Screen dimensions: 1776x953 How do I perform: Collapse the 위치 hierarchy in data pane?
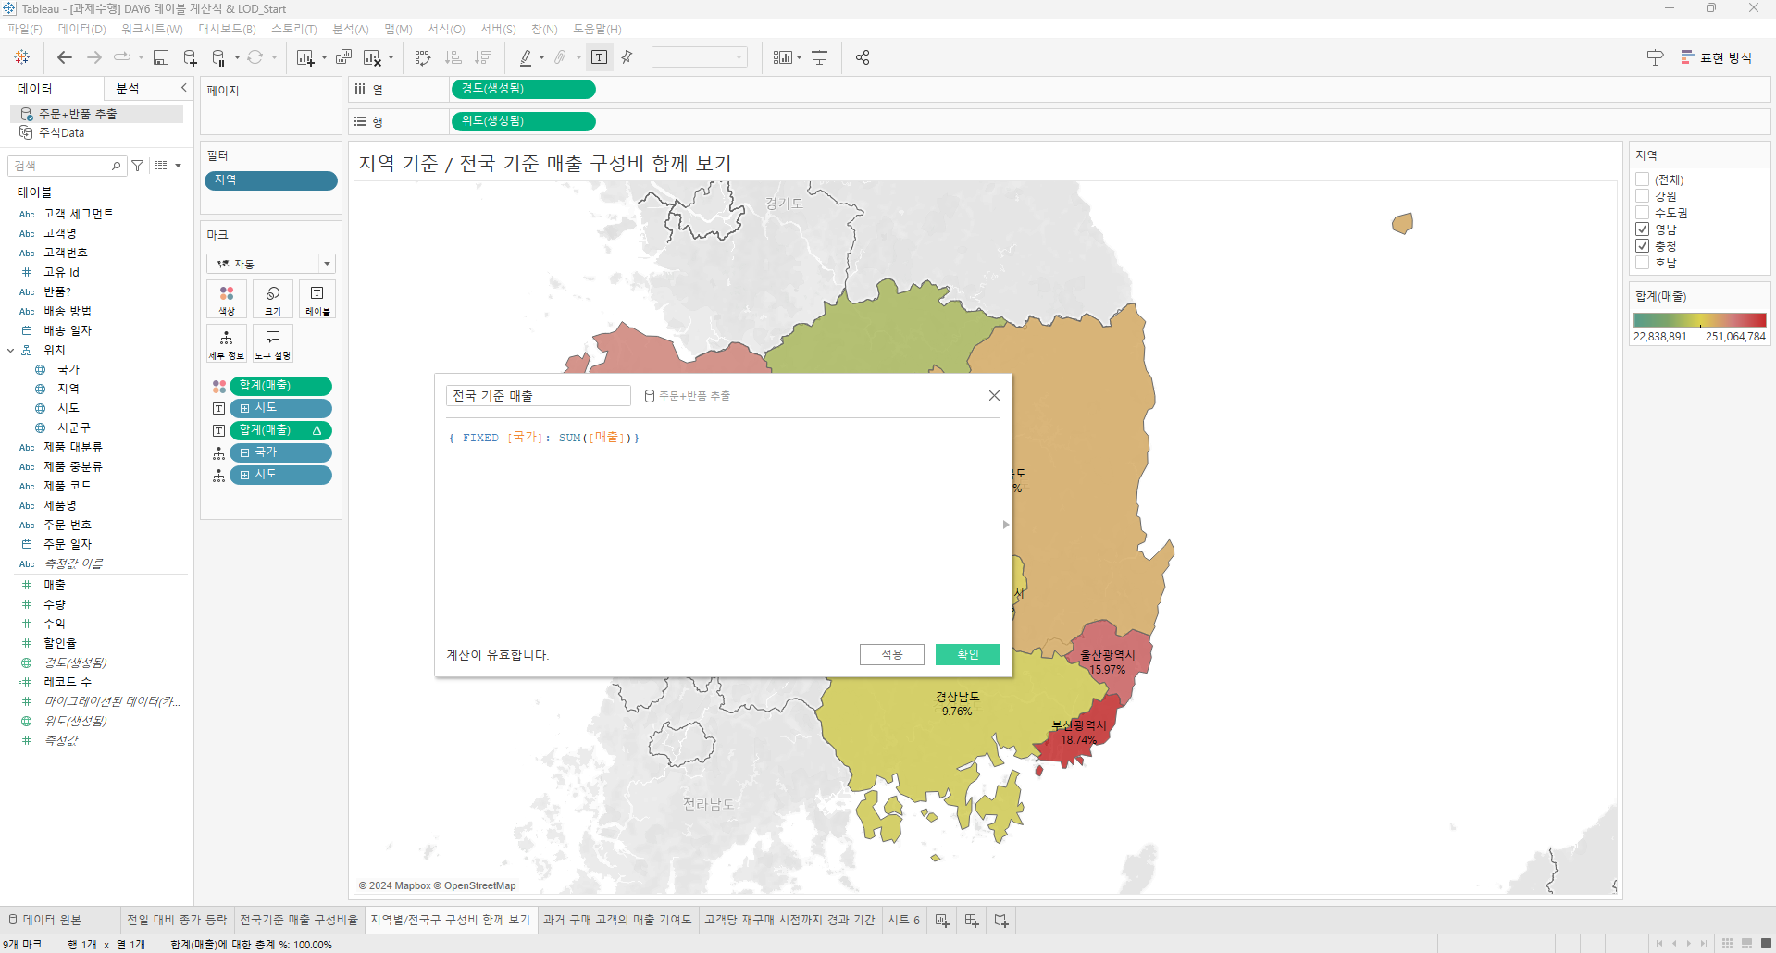[11, 351]
